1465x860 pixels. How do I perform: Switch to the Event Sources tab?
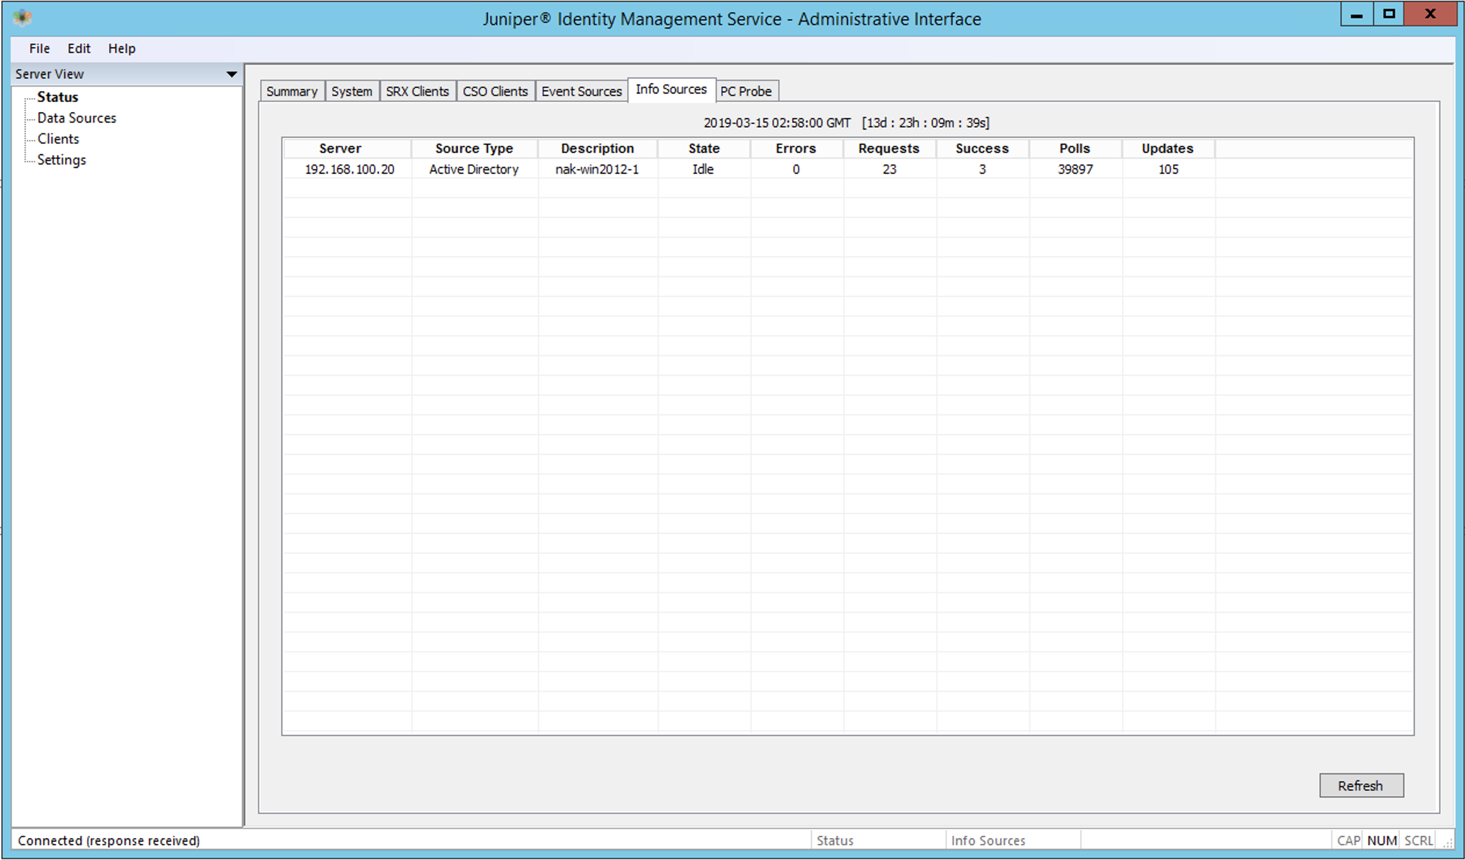(581, 91)
